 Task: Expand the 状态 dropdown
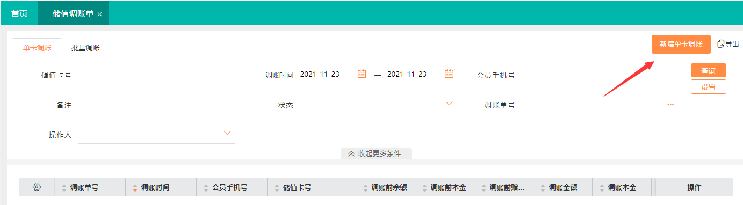coord(449,104)
